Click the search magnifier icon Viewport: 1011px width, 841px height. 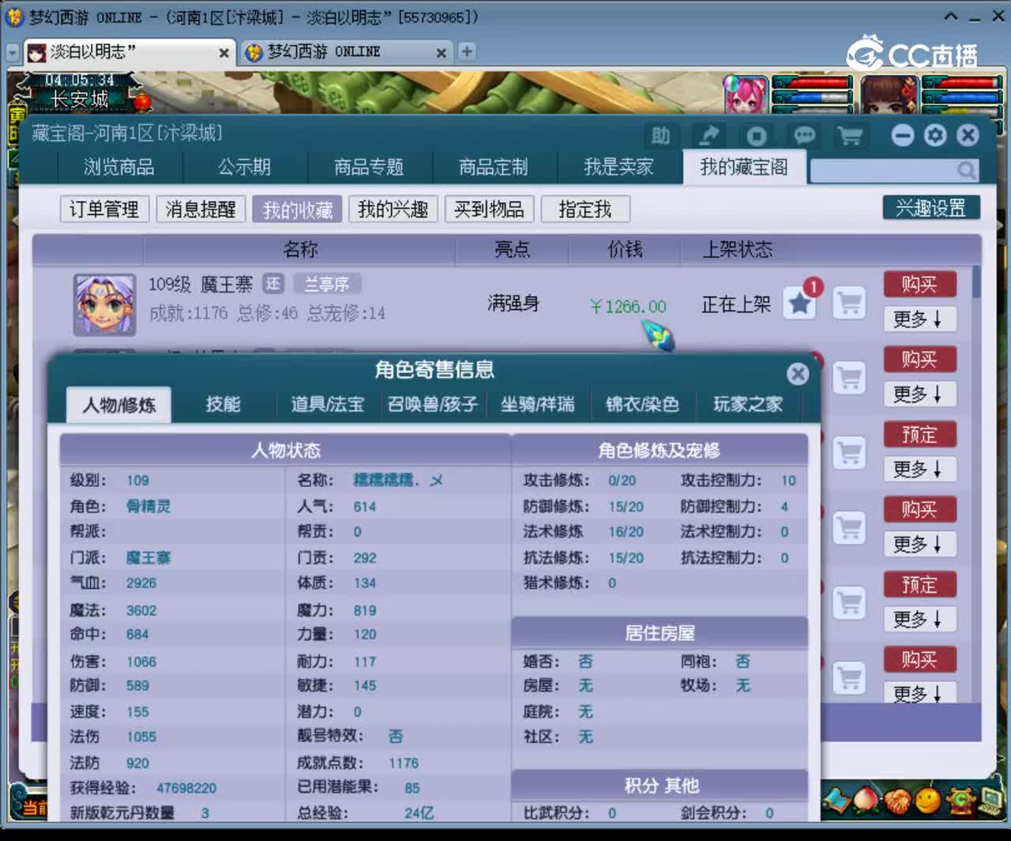click(x=966, y=170)
